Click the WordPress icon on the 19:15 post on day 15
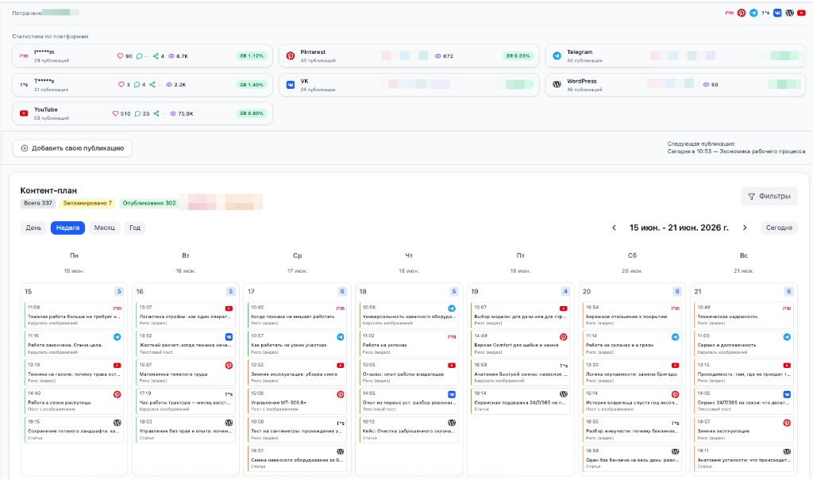The width and height of the screenshot is (813, 479). click(x=118, y=423)
